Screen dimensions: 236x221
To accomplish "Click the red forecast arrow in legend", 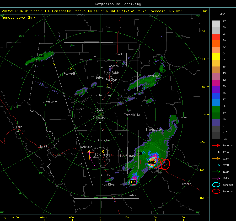I will [x=216, y=145].
